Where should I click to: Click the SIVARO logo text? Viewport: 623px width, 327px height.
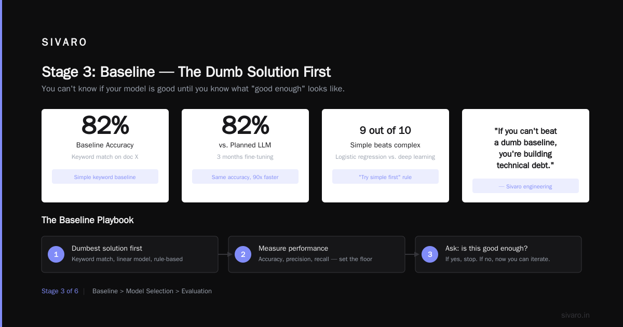pos(64,43)
